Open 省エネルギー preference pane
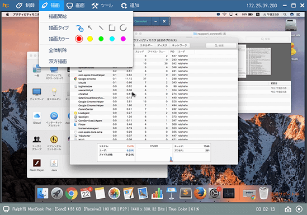The width and height of the screenshot is (307, 215). click(54, 94)
